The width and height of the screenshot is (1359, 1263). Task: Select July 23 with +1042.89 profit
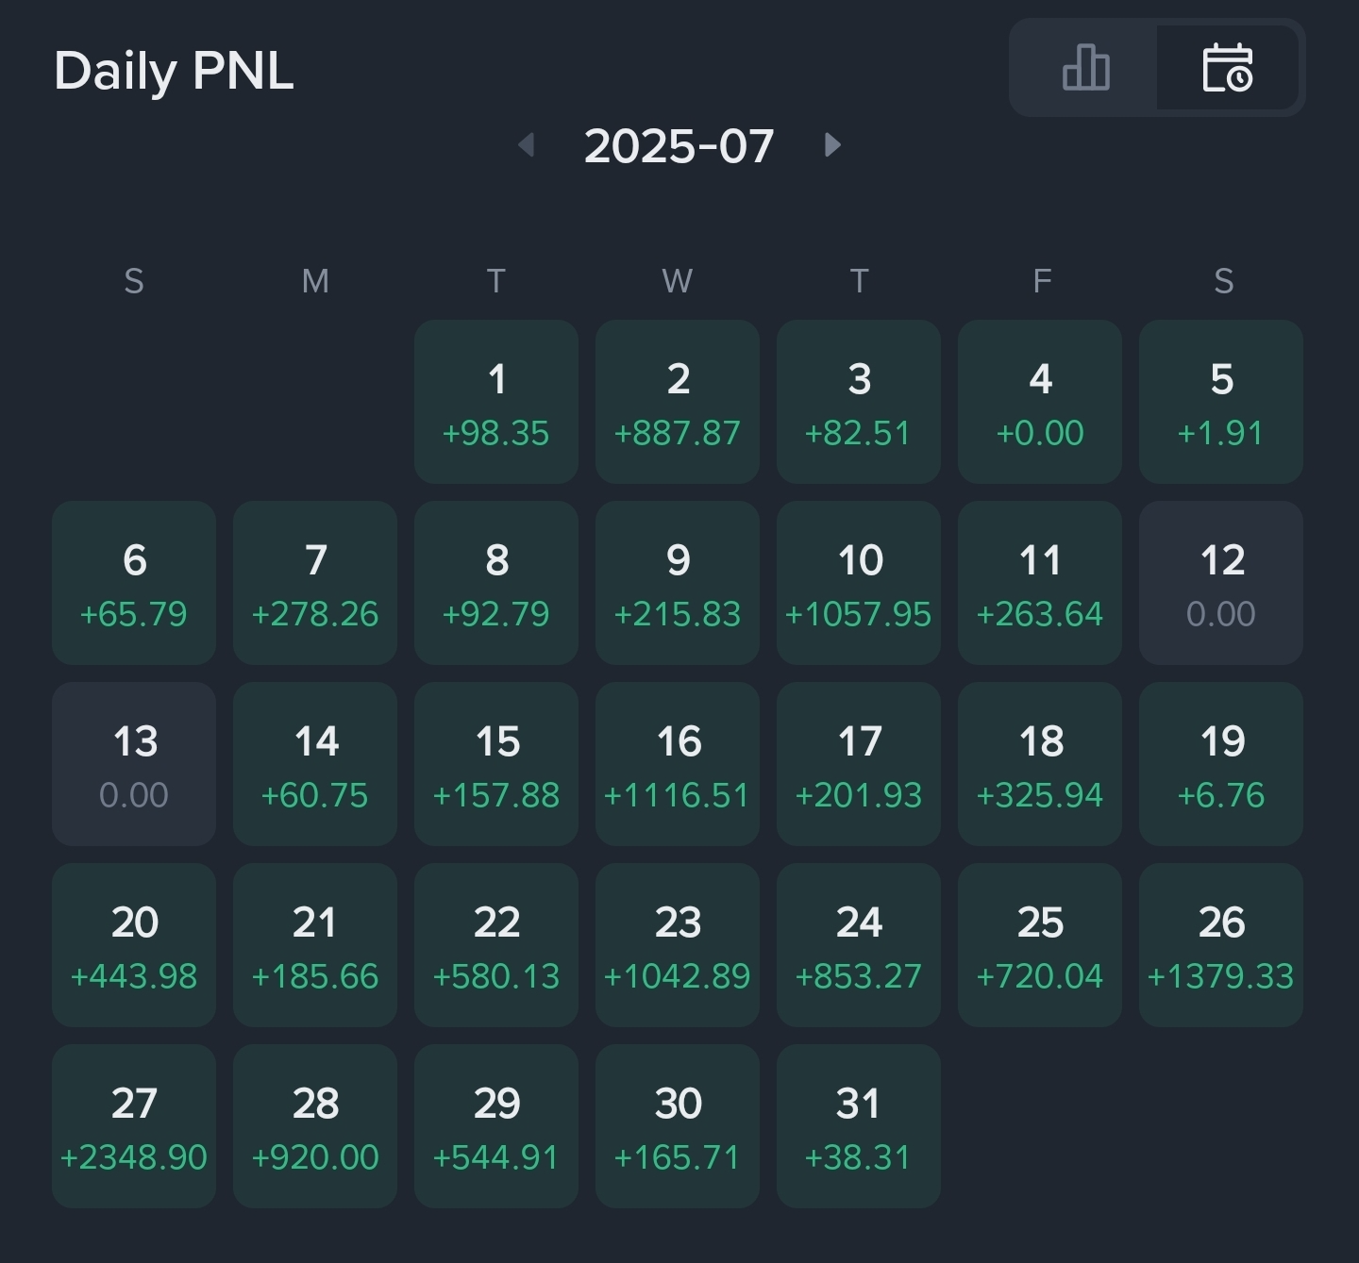click(678, 943)
